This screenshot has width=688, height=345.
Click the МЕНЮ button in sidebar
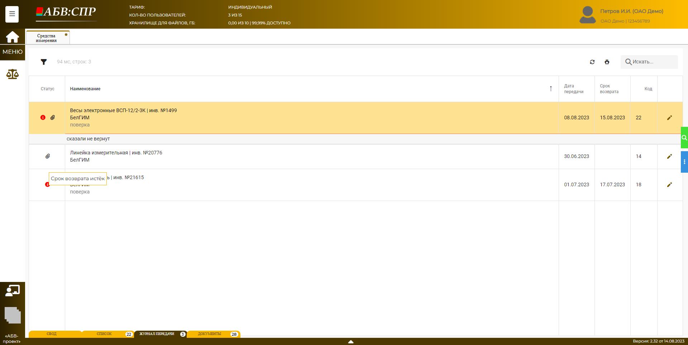pyautogui.click(x=13, y=52)
